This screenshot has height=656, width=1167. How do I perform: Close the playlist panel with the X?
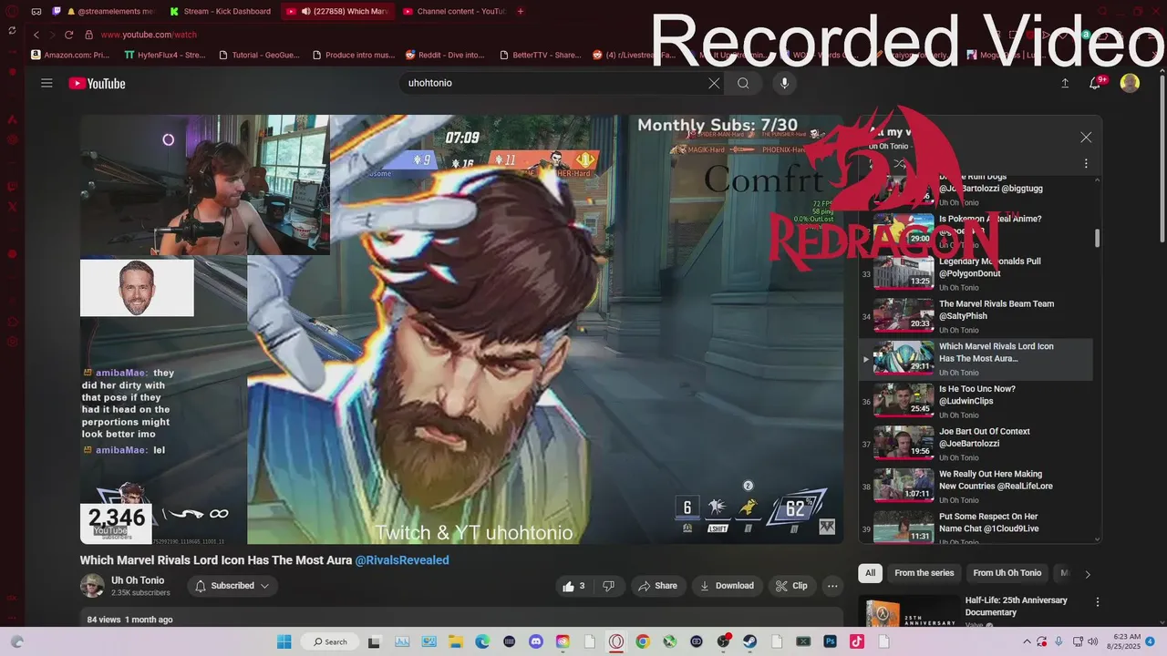pyautogui.click(x=1086, y=138)
